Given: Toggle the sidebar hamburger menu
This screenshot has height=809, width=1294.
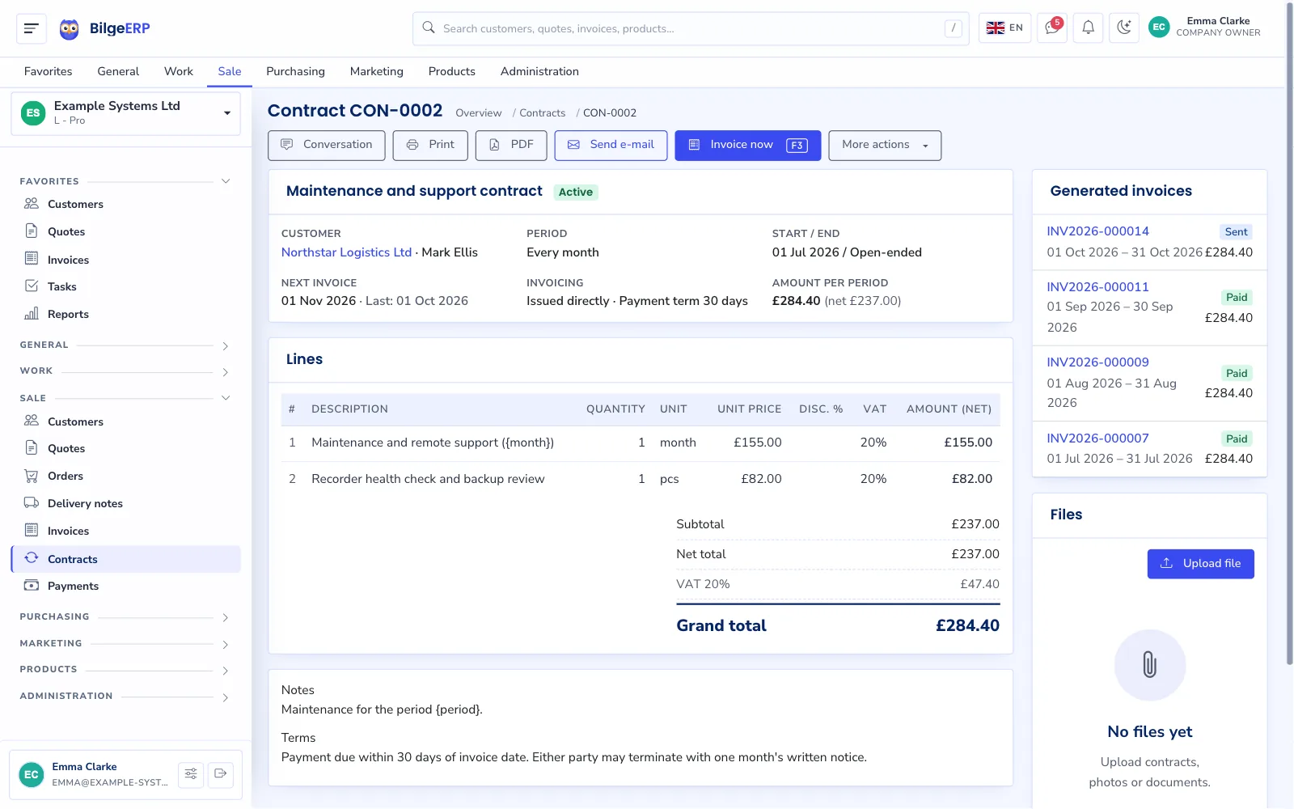Looking at the screenshot, I should pyautogui.click(x=31, y=28).
